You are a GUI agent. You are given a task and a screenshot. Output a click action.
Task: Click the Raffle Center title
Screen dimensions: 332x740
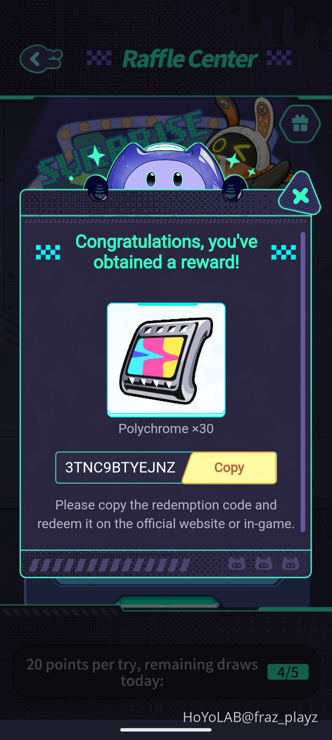pos(190,59)
